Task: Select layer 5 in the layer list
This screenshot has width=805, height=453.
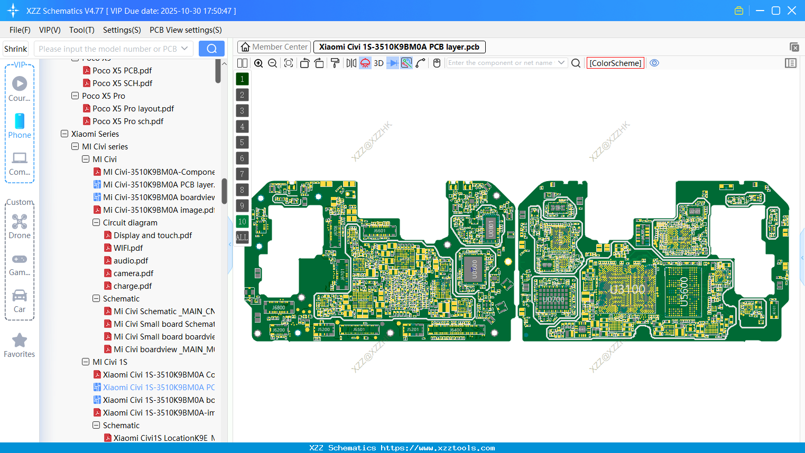Action: tap(242, 142)
